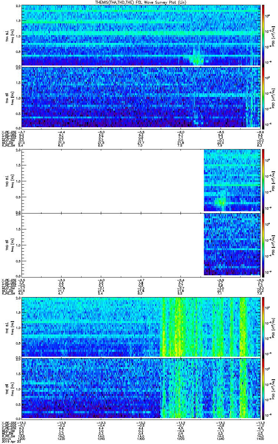Click the '-3.7' X_RE_GSE value under THA panels
278x444 pixels.
(21, 132)
